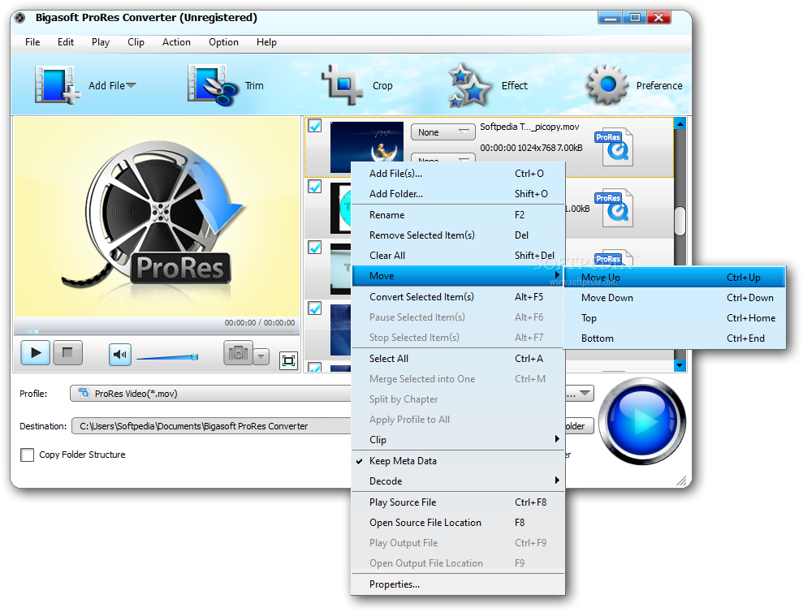Select the first video thumbnail
Screen dimensions: 803x612
[367, 147]
